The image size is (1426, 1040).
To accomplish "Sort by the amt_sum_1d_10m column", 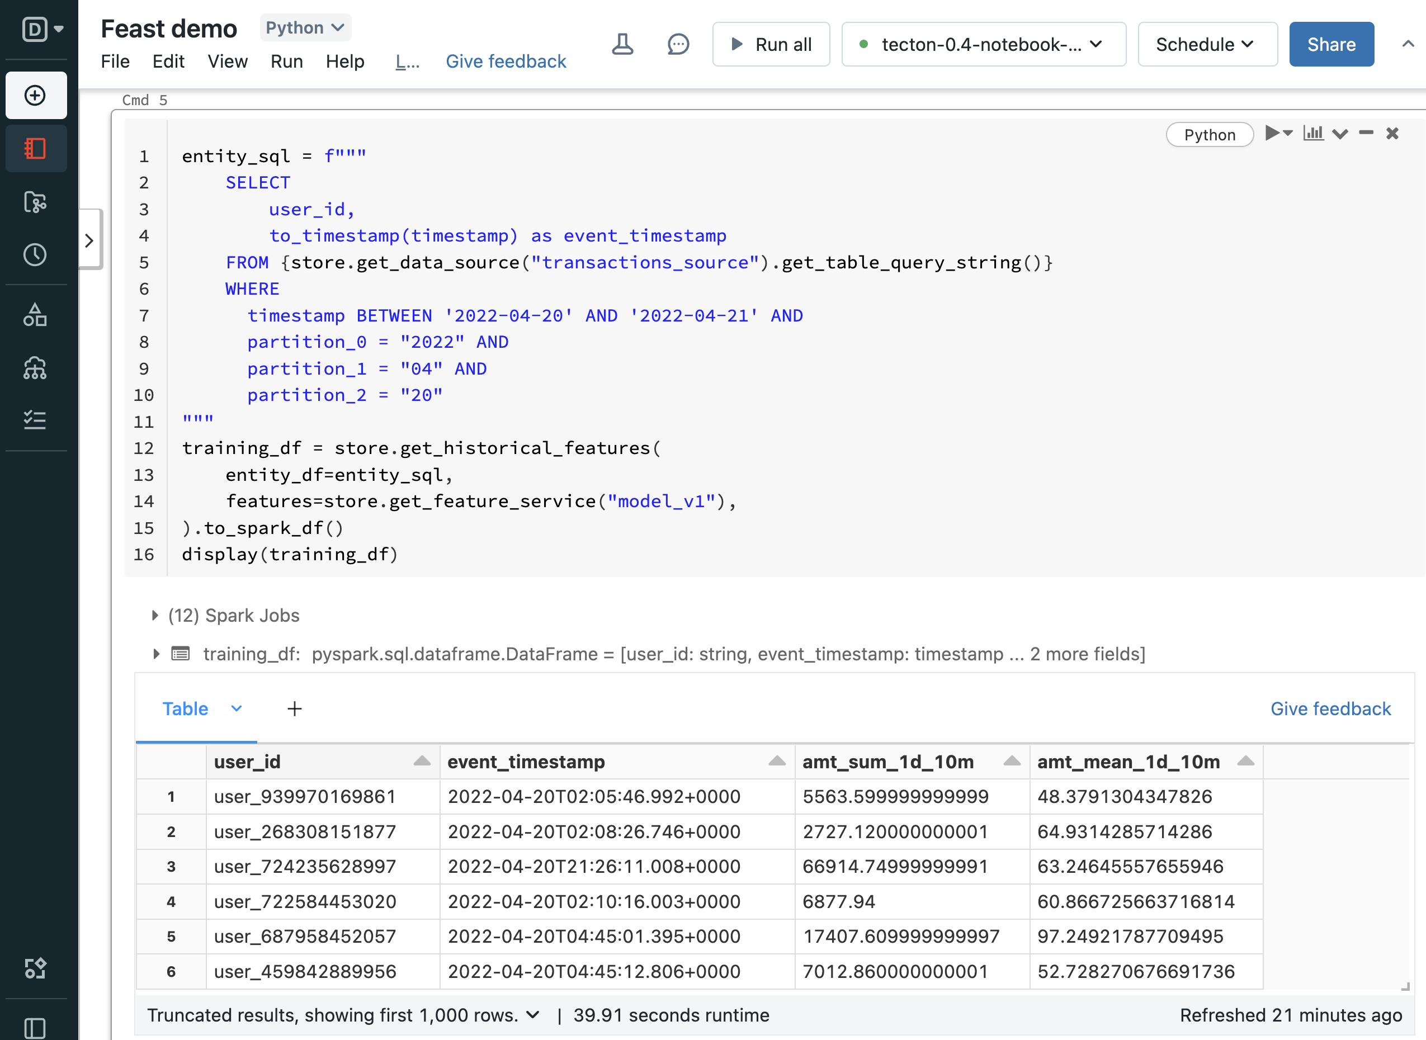I will (x=1011, y=762).
